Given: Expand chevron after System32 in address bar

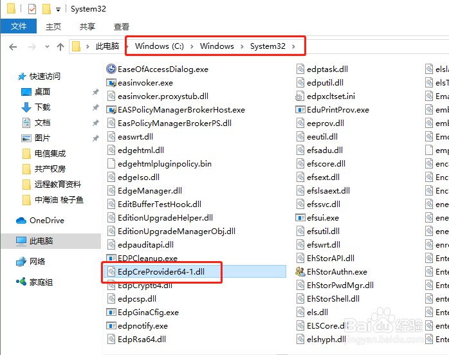Looking at the screenshot, I should click(293, 46).
